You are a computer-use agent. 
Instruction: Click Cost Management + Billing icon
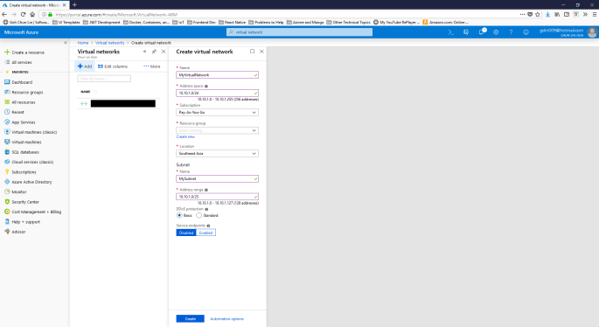coord(7,212)
